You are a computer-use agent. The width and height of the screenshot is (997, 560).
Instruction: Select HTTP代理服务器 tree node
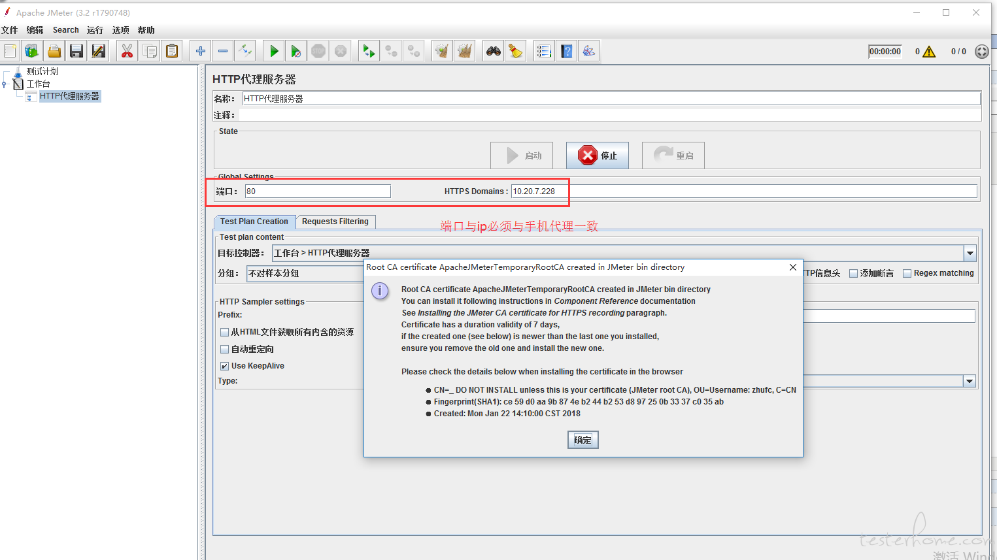(x=69, y=96)
